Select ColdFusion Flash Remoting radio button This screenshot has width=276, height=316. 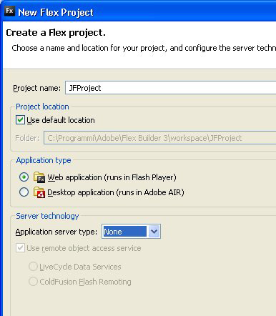(x=33, y=282)
